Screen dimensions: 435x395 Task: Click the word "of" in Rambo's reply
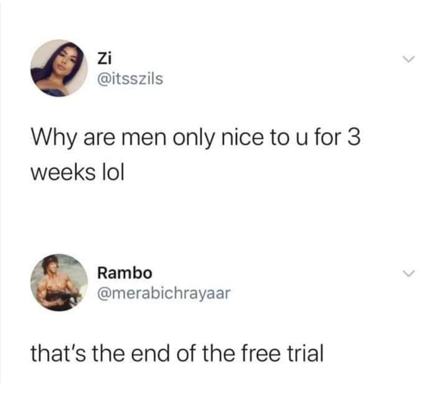pos(186,354)
